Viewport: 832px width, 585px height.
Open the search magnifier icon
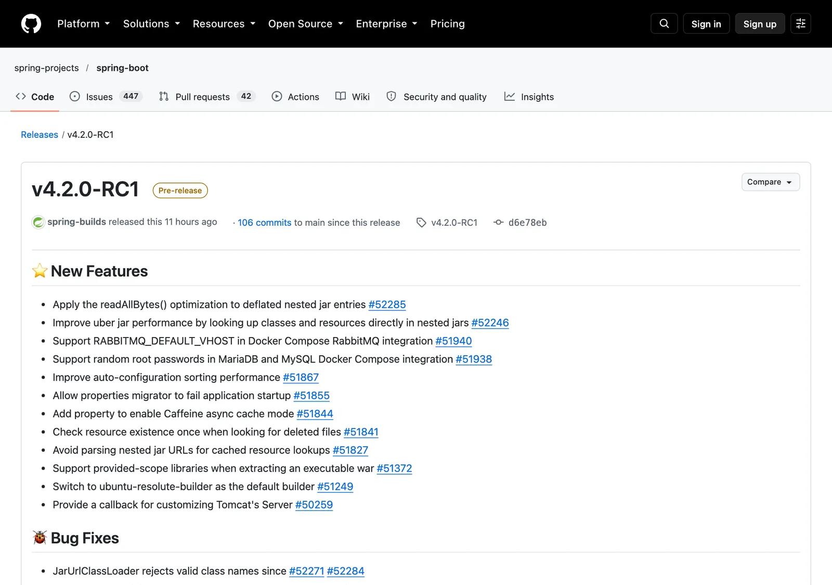pyautogui.click(x=664, y=23)
